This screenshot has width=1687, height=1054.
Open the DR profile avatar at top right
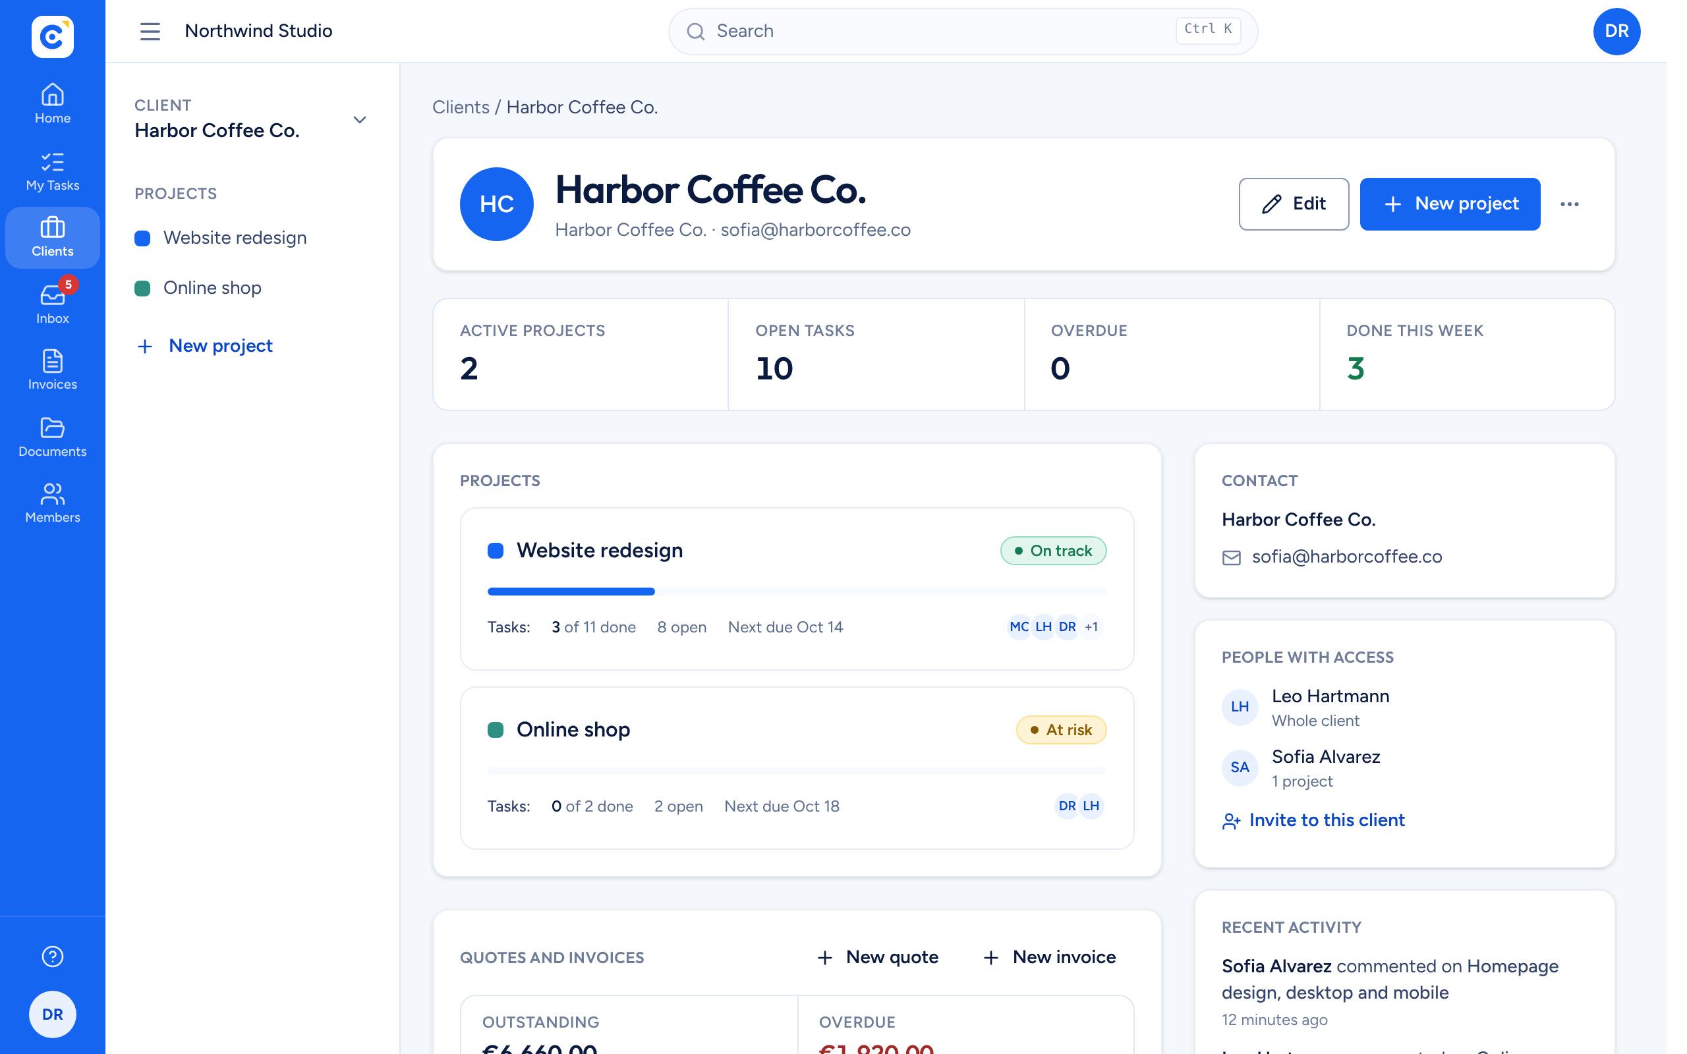[1616, 32]
